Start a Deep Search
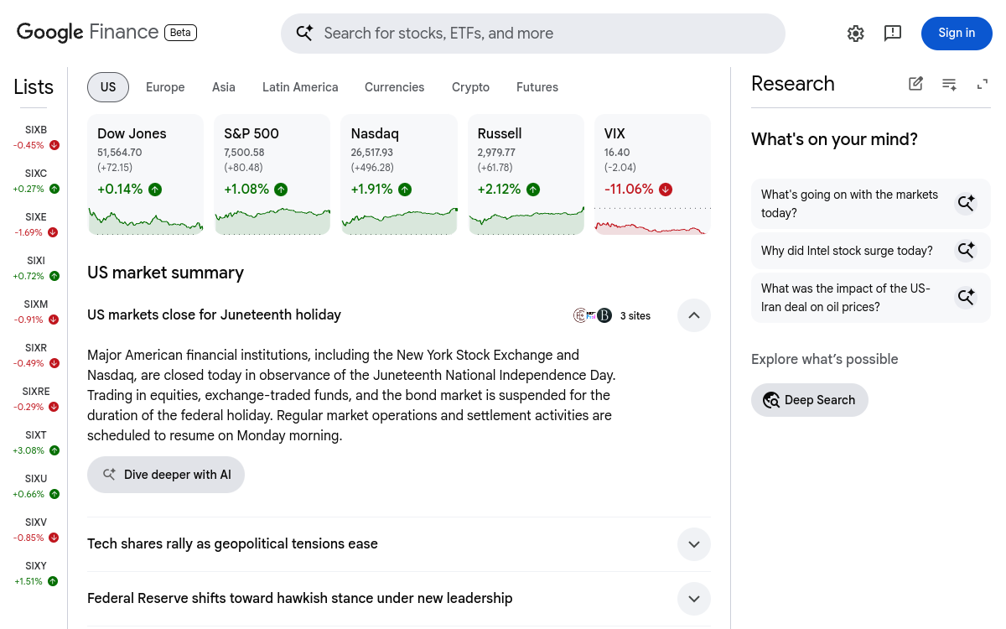Screen dimensions: 1006x629 click(x=810, y=400)
